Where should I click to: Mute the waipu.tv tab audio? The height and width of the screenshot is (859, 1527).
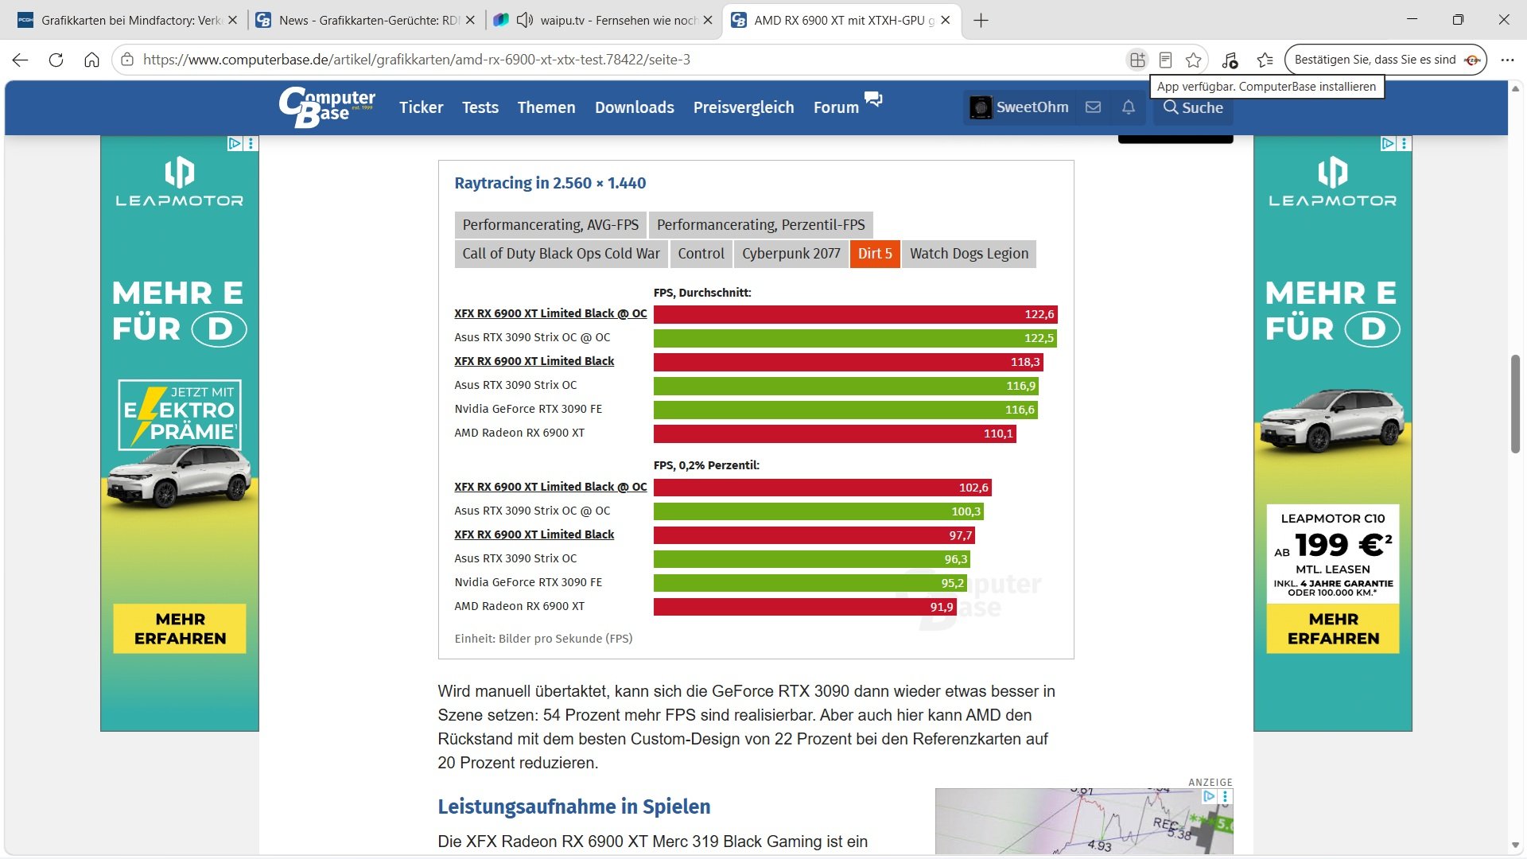click(524, 21)
